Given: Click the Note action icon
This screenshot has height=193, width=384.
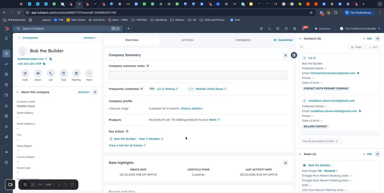Looking at the screenshot, I should pos(25,73).
